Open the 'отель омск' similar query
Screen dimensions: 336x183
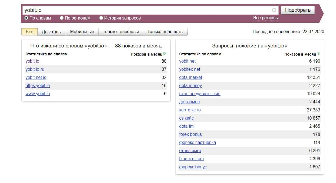(x=190, y=151)
